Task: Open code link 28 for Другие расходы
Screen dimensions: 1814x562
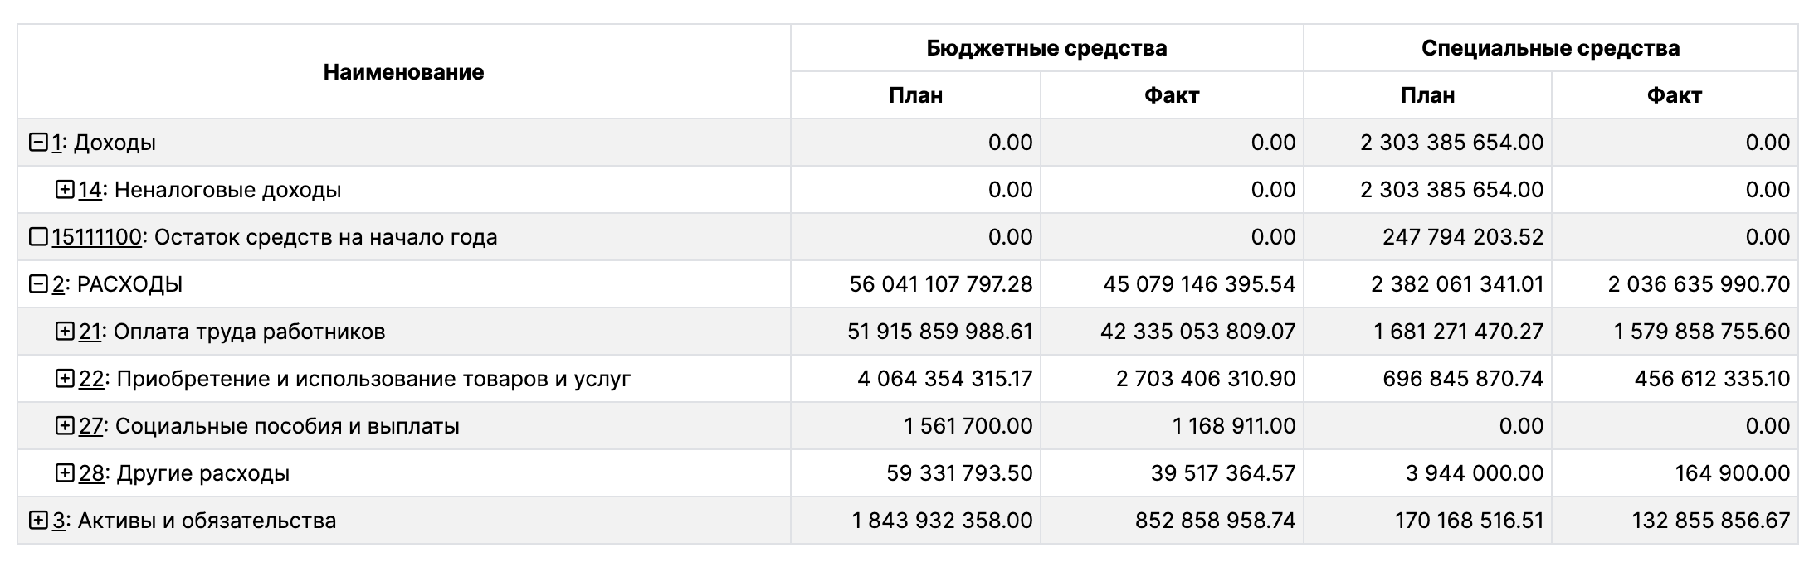Action: (x=90, y=473)
